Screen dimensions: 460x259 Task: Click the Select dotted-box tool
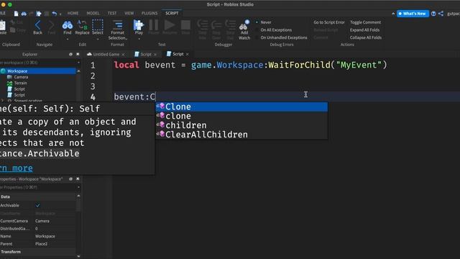[98, 27]
